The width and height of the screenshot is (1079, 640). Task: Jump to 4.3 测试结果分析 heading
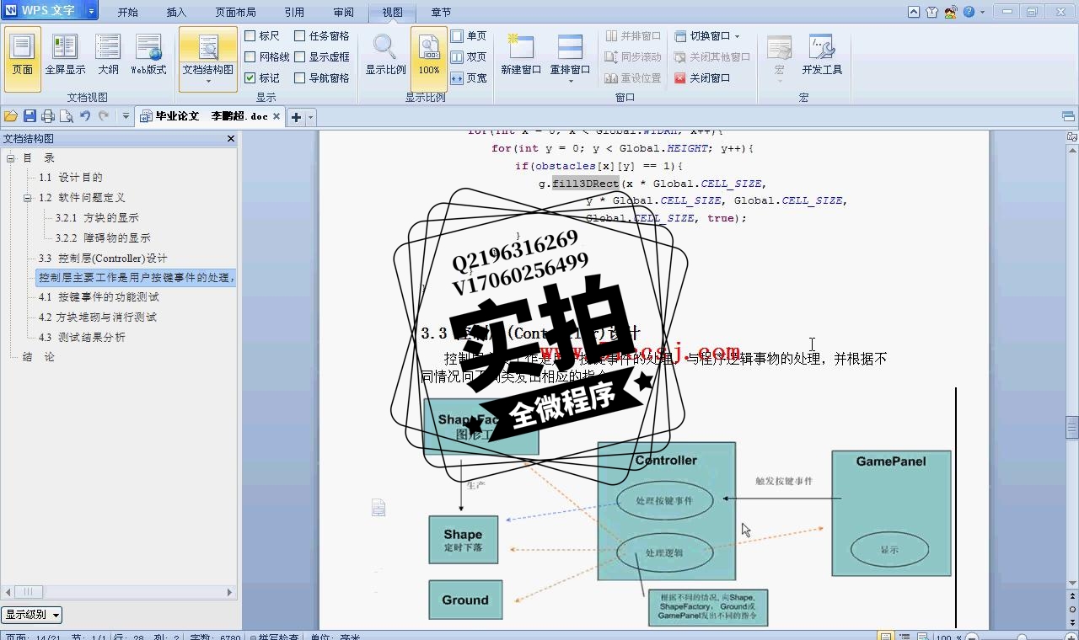pyautogui.click(x=82, y=338)
